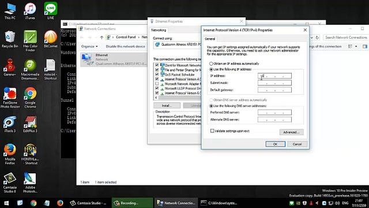Screen dimensions: 369x208
Task: Click Firefox icon in the taskbar
Action: tap(60, 203)
